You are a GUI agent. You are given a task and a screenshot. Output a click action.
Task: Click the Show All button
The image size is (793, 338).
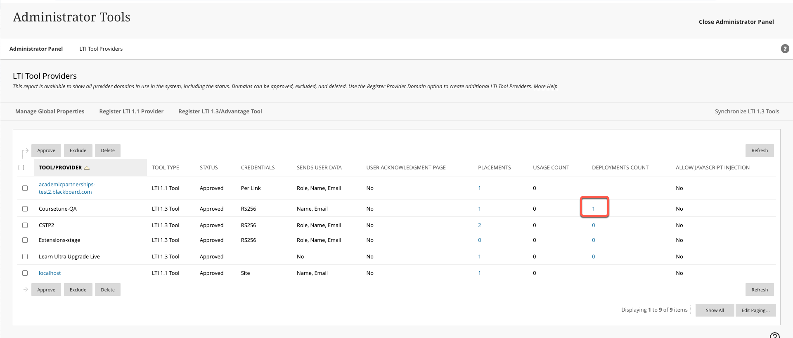(x=715, y=310)
